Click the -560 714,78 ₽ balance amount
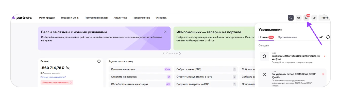Image resolution: width=341 pixels, height=101 pixels. click(x=52, y=68)
